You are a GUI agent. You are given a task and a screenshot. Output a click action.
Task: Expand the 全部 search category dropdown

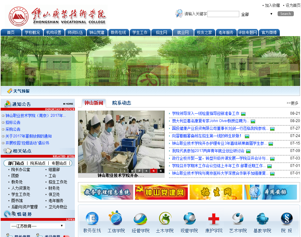click(x=257, y=14)
